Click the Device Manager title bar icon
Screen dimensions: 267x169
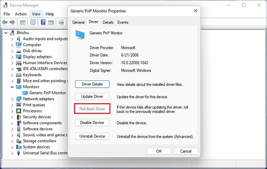5,5
